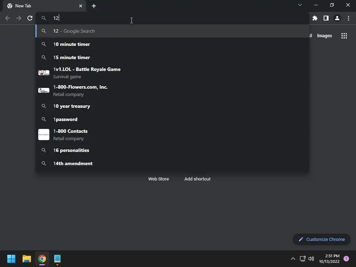Open the Images link
Viewport: 356px width, 267px height.
coord(324,36)
